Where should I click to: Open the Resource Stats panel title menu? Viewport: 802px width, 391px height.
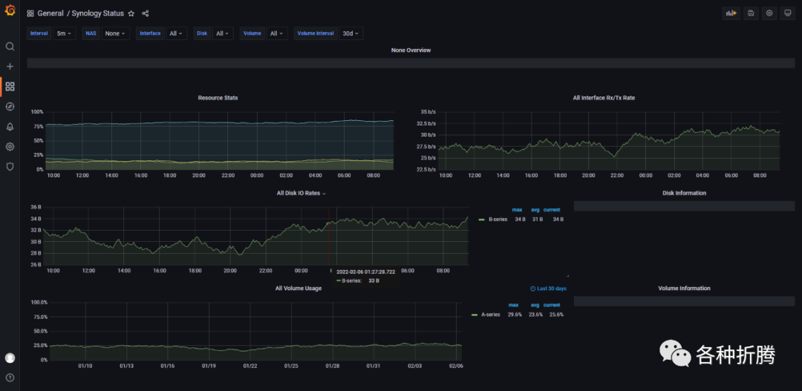(218, 98)
